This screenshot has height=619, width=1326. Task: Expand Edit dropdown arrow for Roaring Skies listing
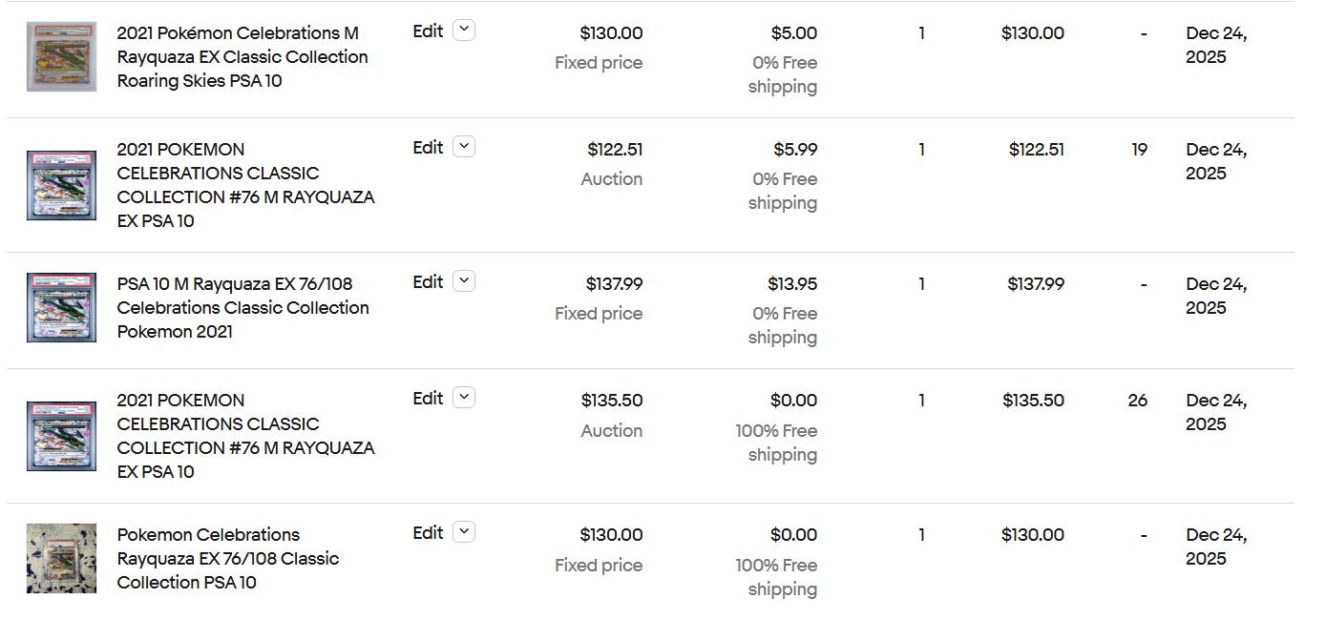point(464,31)
